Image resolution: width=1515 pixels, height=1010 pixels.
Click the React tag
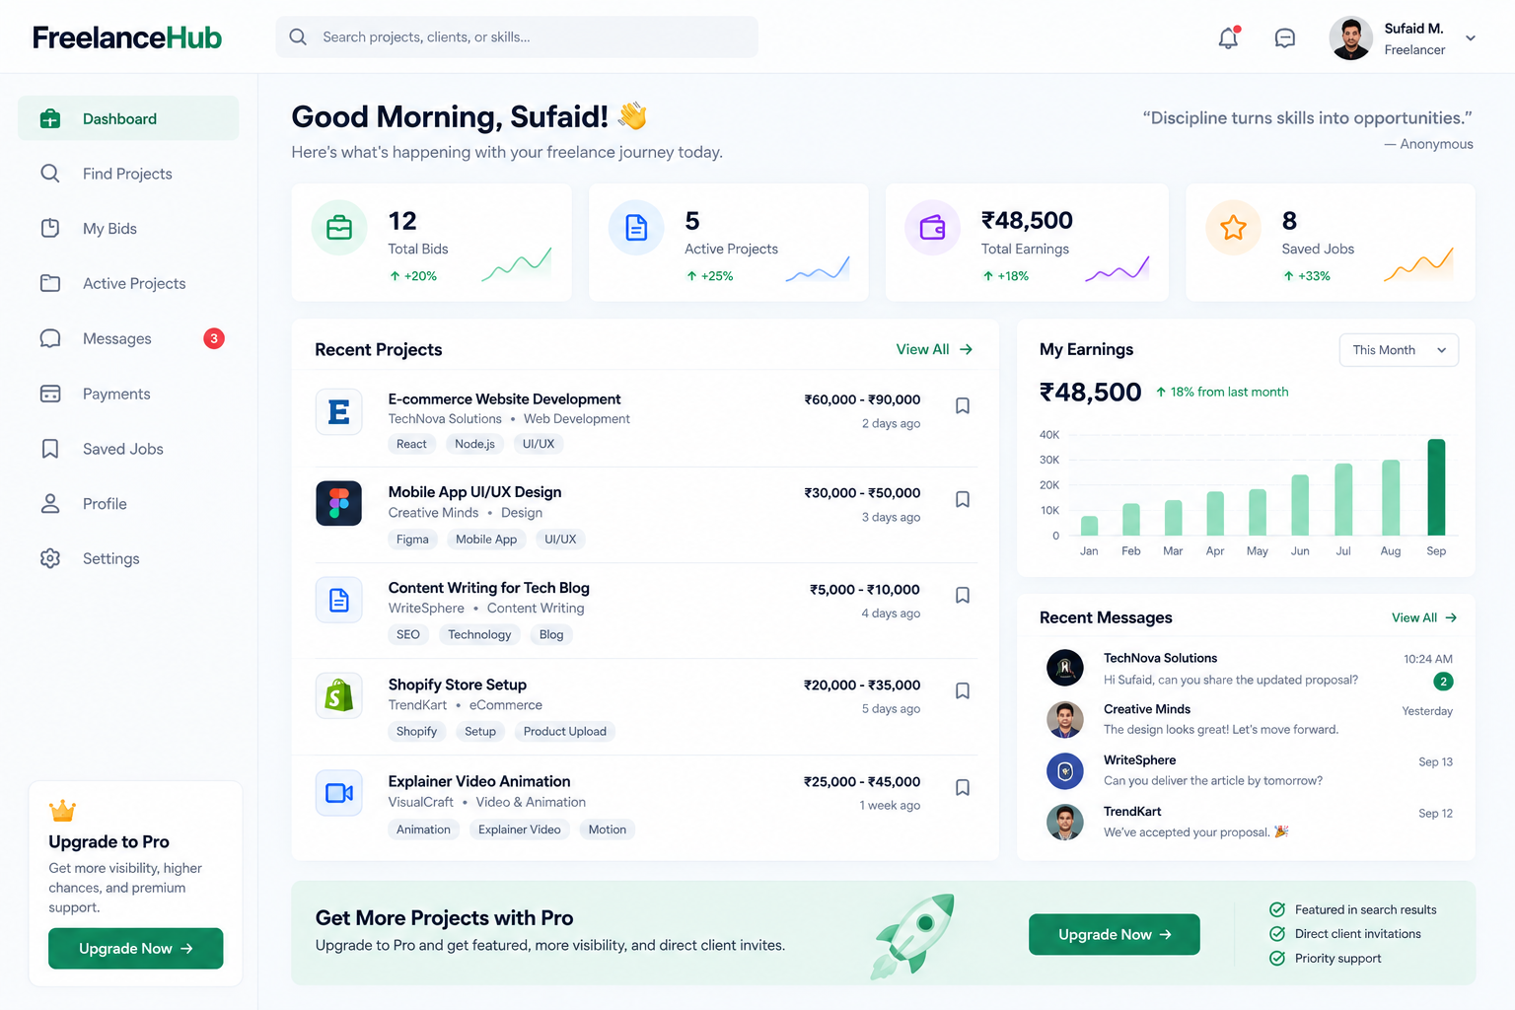411,444
